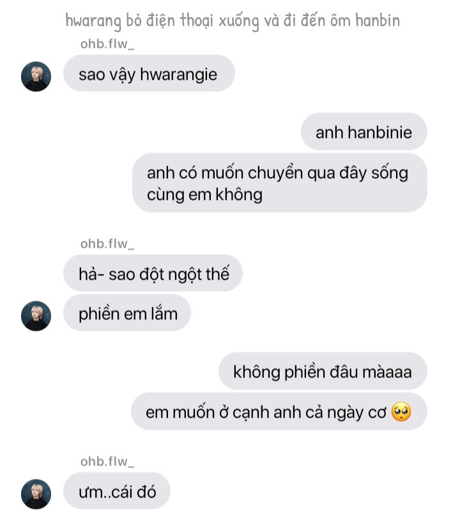Click the word "hwarangie" in first bubble
This screenshot has height=516, width=460.
click(178, 75)
